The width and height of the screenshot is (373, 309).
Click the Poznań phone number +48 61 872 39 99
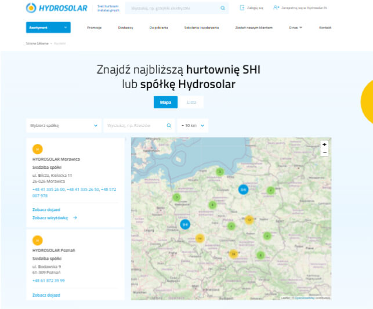(49, 281)
